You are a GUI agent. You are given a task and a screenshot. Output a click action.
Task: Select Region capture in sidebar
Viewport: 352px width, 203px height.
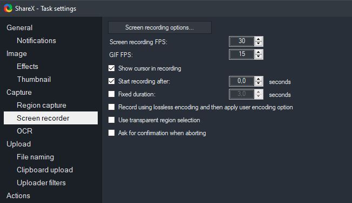(42, 105)
